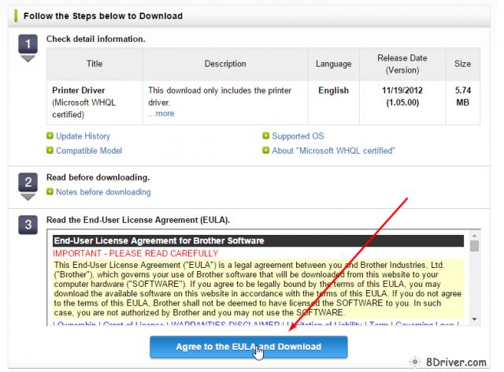The width and height of the screenshot is (504, 372).
Task: Click Agree to the EULA and Download
Action: coord(249,347)
